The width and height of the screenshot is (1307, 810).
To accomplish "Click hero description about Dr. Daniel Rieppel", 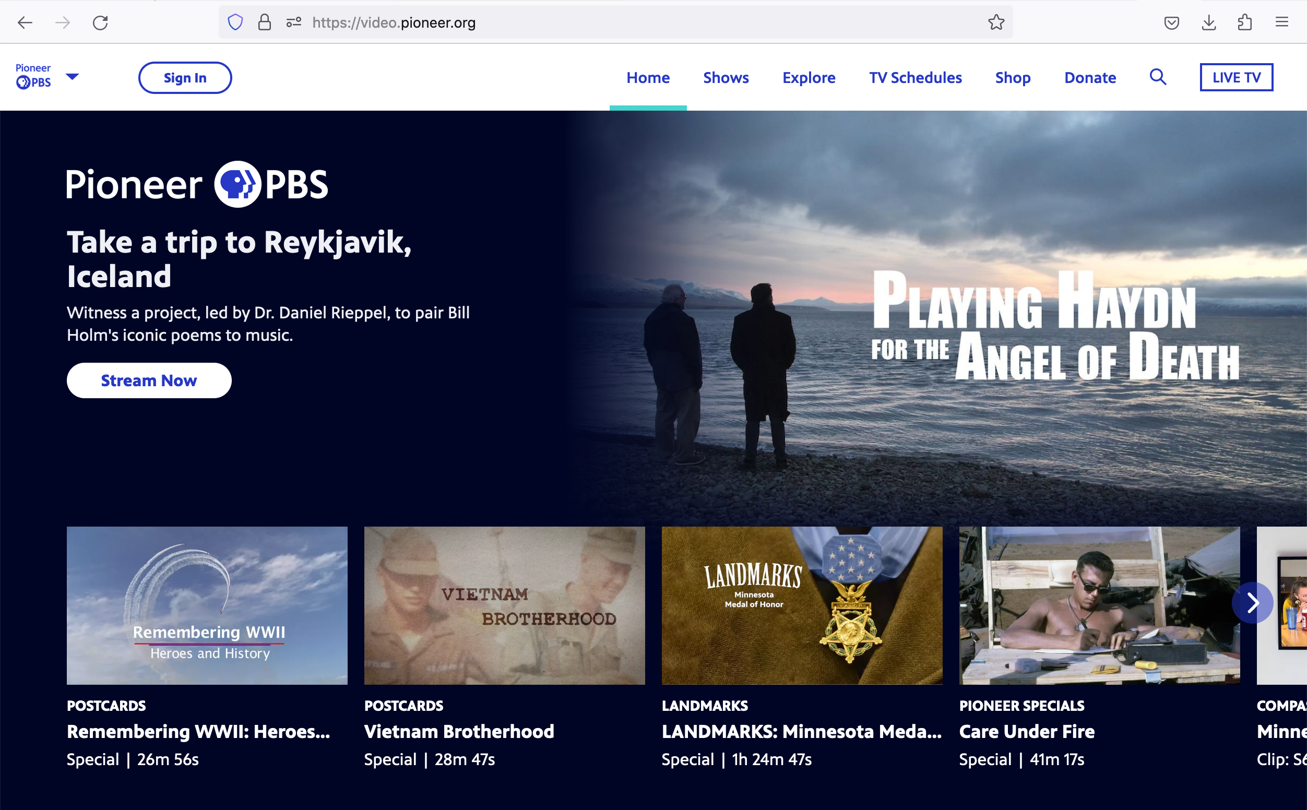I will pyautogui.click(x=268, y=324).
